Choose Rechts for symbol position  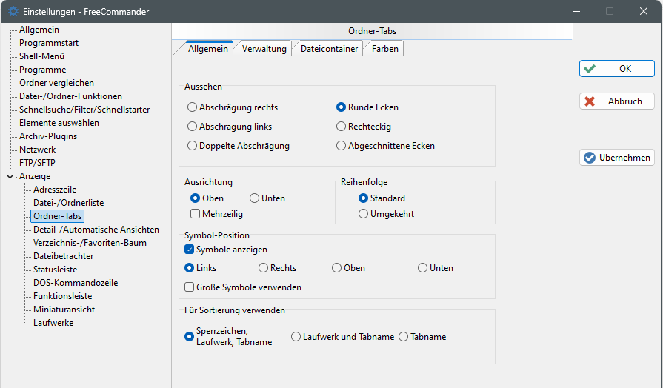[264, 268]
